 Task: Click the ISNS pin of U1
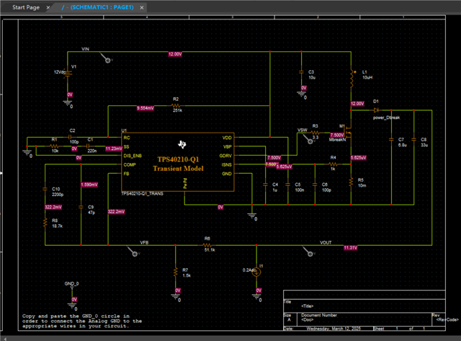[x=226, y=165]
